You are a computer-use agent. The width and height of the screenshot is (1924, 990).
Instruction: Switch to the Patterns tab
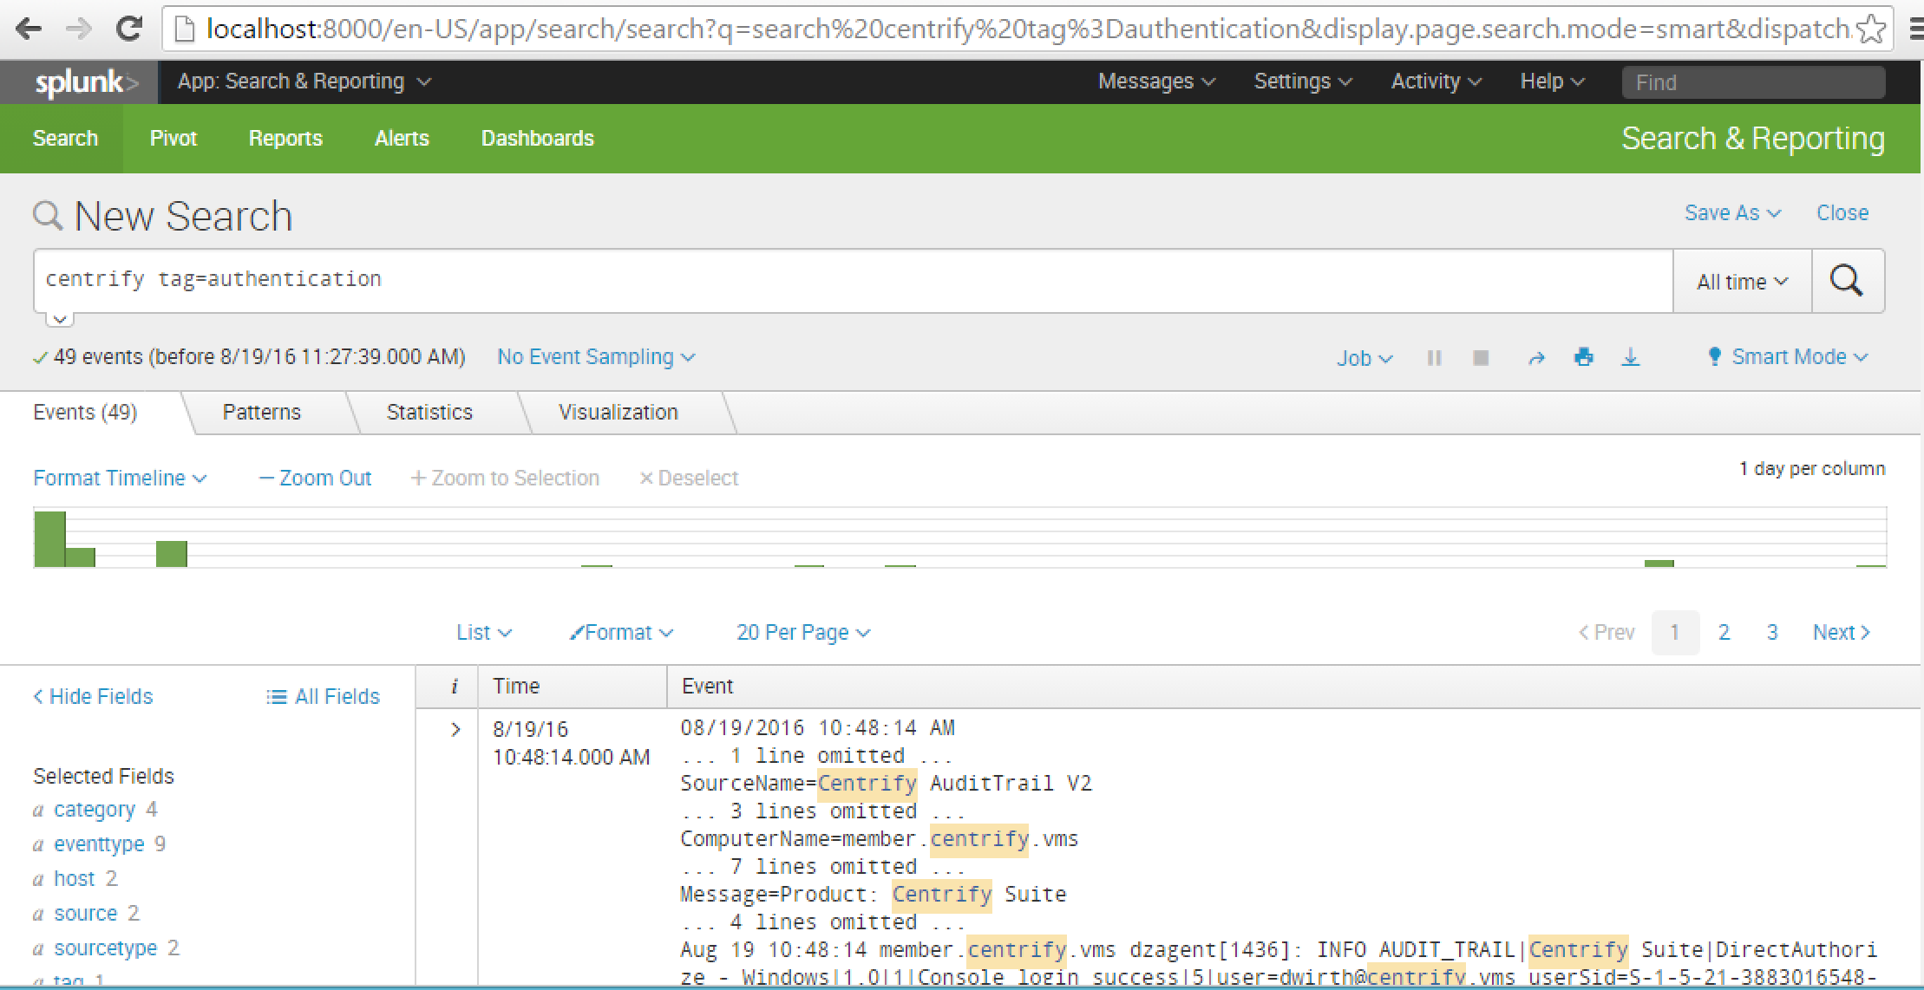(261, 413)
